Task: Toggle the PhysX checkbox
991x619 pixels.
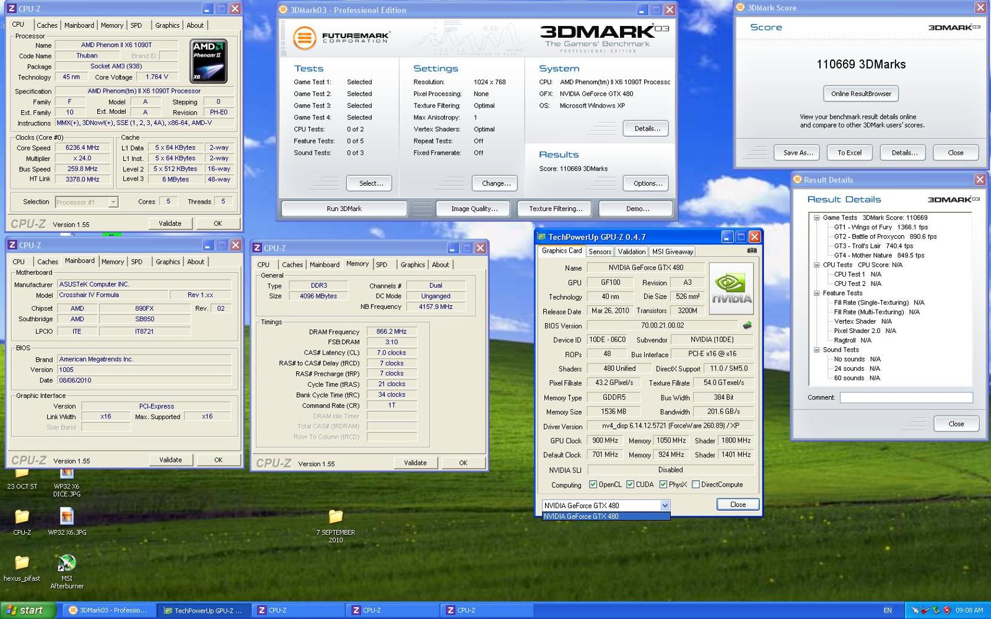Action: point(663,485)
